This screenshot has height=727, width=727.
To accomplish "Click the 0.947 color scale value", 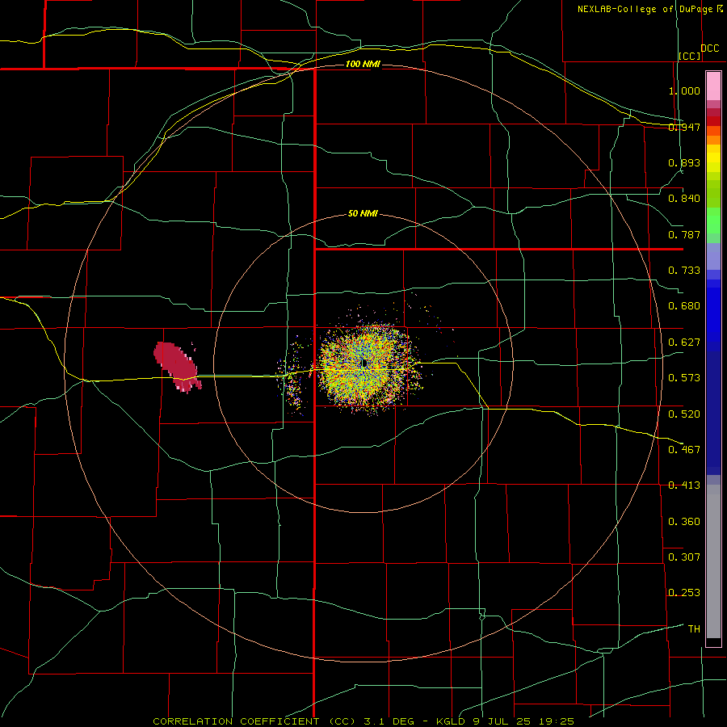I will (684, 127).
